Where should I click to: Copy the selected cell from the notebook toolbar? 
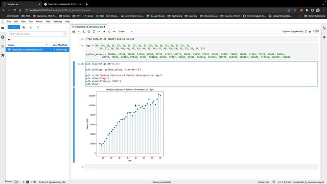pyautogui.click(x=89, y=32)
